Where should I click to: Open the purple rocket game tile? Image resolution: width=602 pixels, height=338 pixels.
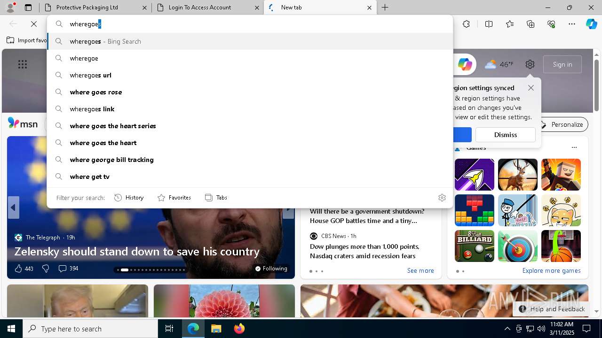(x=475, y=175)
